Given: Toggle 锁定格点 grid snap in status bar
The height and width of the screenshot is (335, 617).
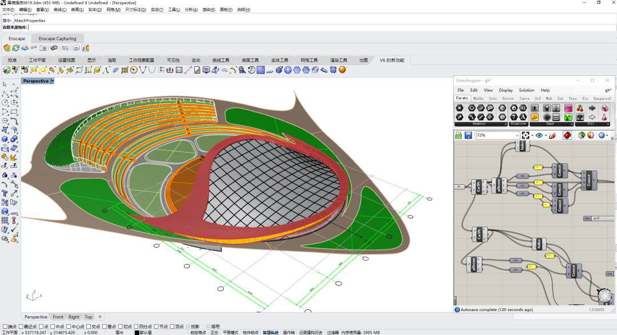Looking at the screenshot, I should [198, 333].
